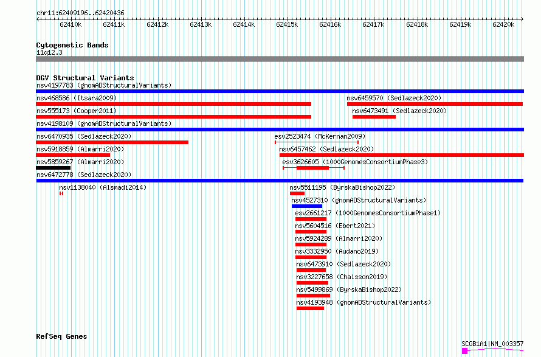Click the red bar under nsv6470935
The image size is (541, 357).
pyautogui.click(x=112, y=142)
